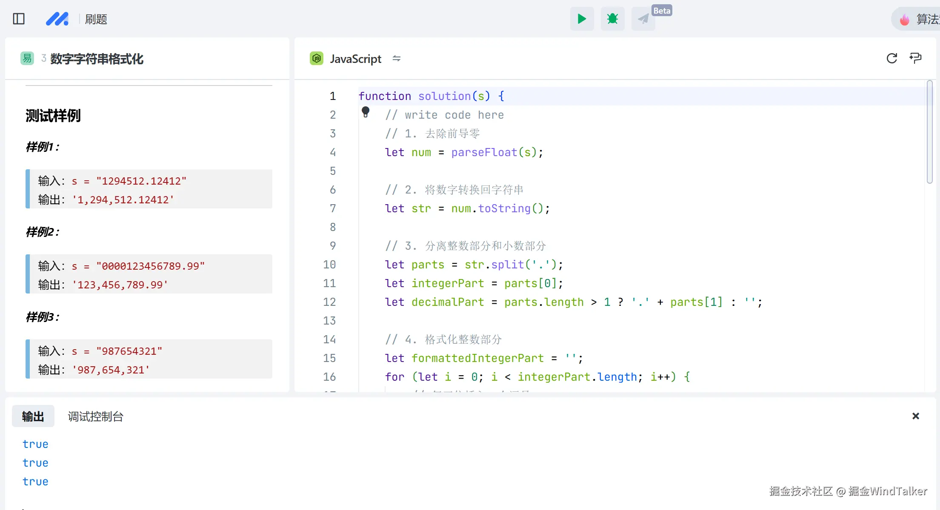Click the problem title 数字字符串格式化

tap(97, 59)
